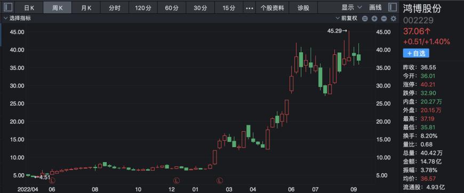Click the 诊股 diagnosis button

[x=303, y=8]
